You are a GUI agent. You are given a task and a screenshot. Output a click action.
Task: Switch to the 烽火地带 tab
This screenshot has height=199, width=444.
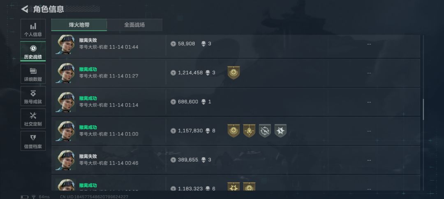pyautogui.click(x=79, y=25)
